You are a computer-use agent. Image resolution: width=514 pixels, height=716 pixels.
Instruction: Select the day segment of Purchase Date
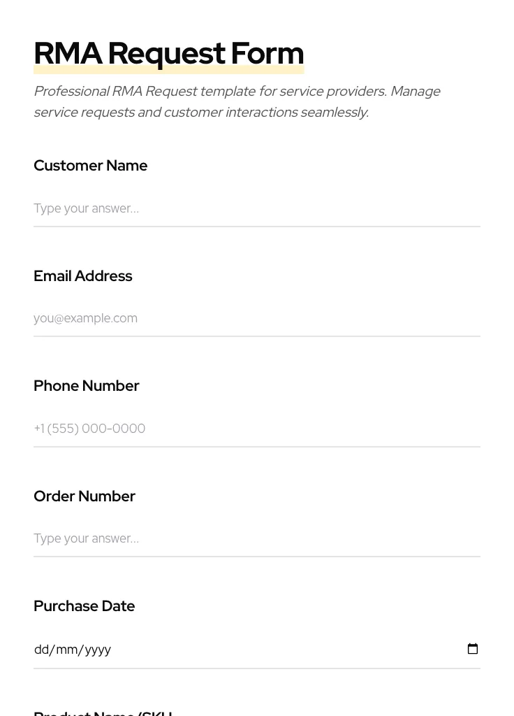click(x=41, y=650)
